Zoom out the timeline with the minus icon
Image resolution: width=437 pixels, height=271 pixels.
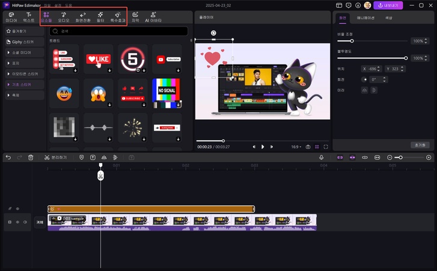(390, 157)
